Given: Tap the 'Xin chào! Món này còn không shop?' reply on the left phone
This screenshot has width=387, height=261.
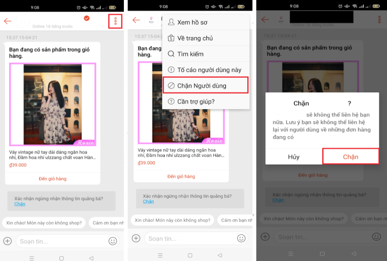Looking at the screenshot, I should coord(44,222).
